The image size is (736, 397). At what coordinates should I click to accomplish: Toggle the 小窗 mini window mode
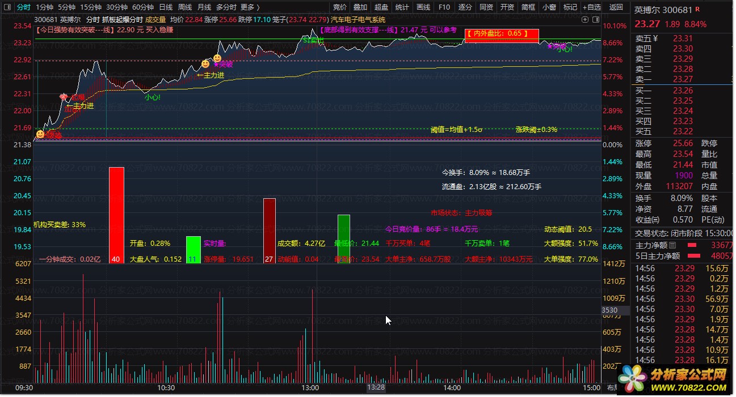pyautogui.click(x=549, y=7)
